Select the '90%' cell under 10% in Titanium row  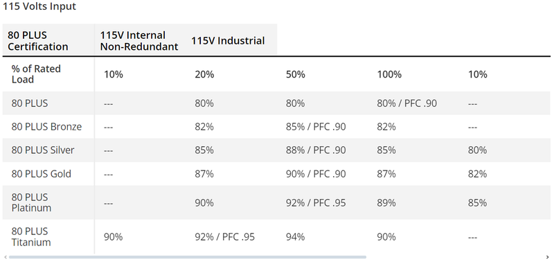click(113, 237)
